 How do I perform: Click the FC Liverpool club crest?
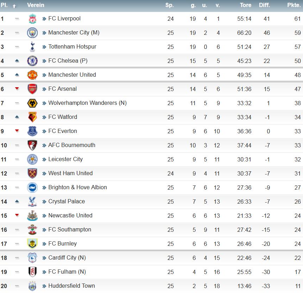[x=32, y=19]
